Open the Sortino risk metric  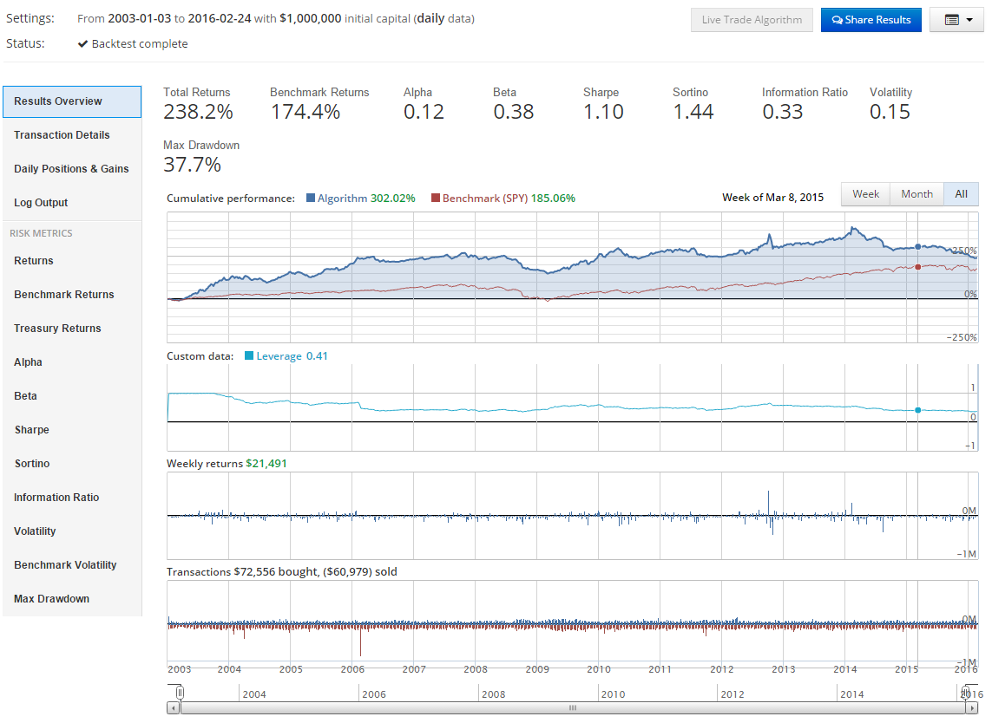pos(32,464)
